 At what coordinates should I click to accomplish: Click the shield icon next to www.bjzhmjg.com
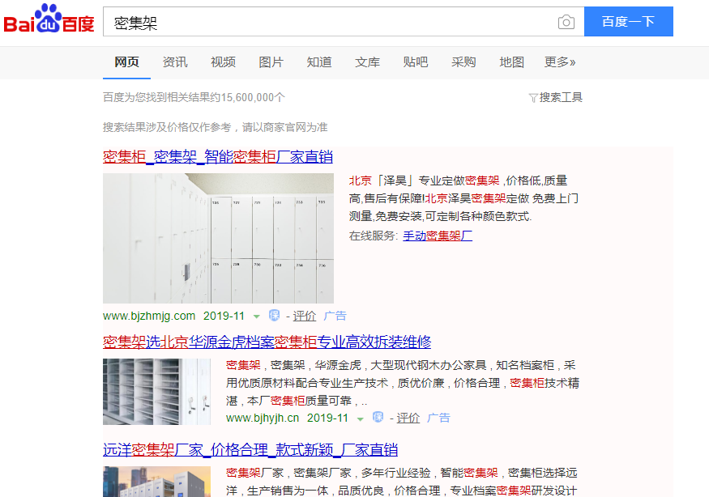(x=274, y=316)
